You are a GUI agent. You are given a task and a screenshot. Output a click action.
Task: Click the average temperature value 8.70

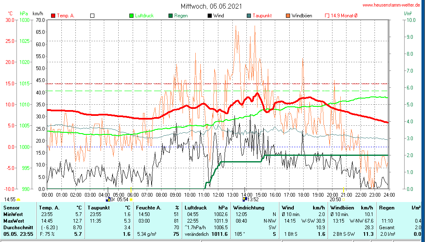pyautogui.click(x=77, y=227)
